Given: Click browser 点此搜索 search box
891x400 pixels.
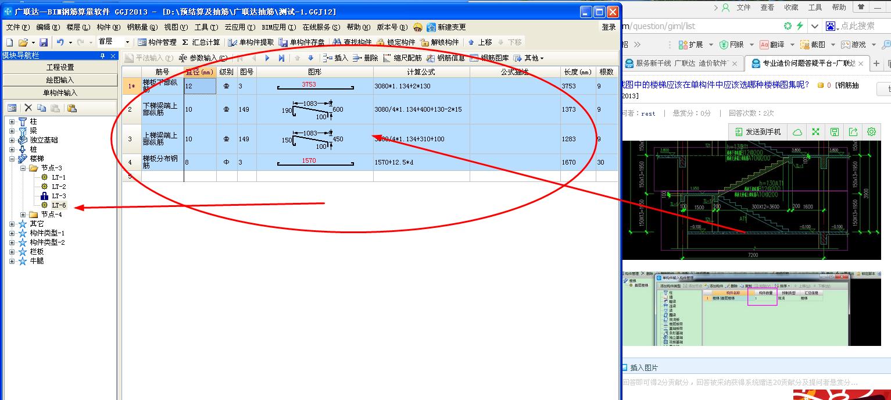Looking at the screenshot, I should (857, 26).
